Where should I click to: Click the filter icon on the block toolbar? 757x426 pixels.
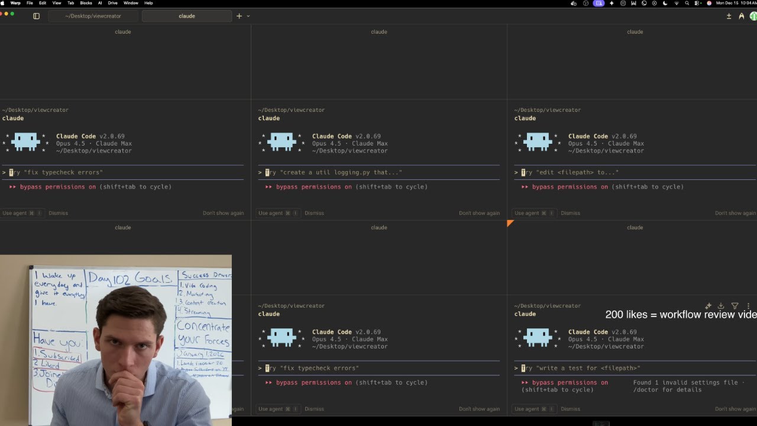(x=735, y=306)
